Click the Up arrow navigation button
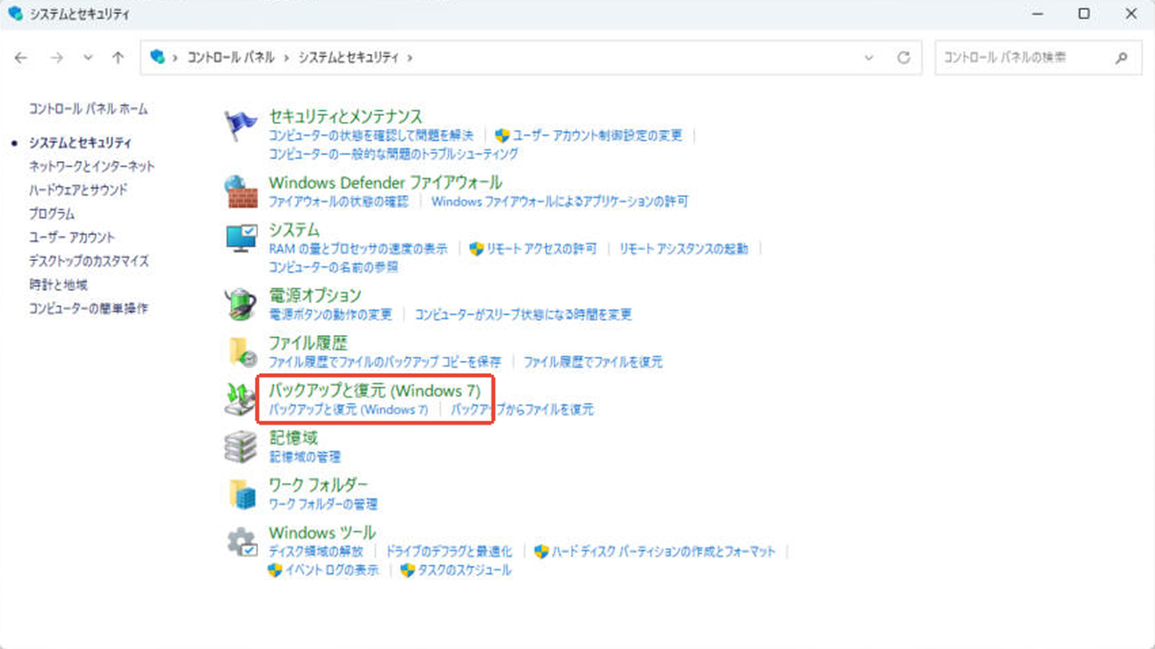 coord(118,57)
